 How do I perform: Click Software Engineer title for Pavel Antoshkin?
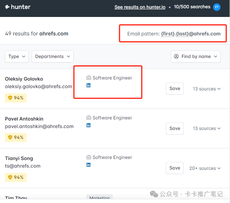click(x=112, y=118)
